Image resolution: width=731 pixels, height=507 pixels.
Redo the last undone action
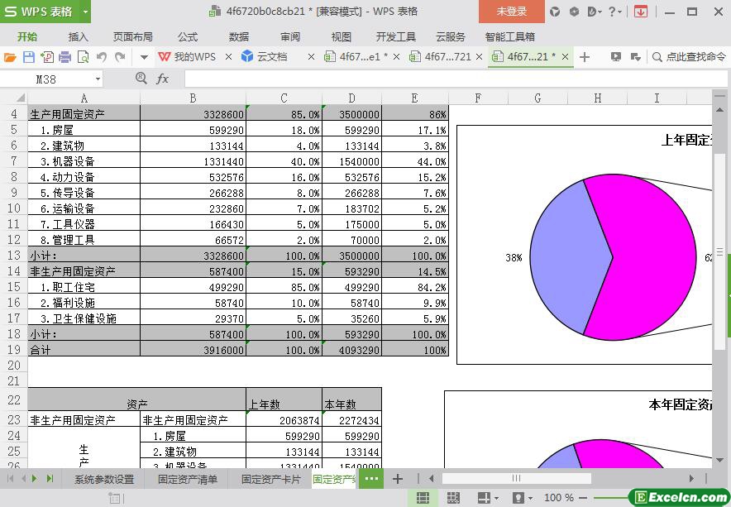coord(120,57)
